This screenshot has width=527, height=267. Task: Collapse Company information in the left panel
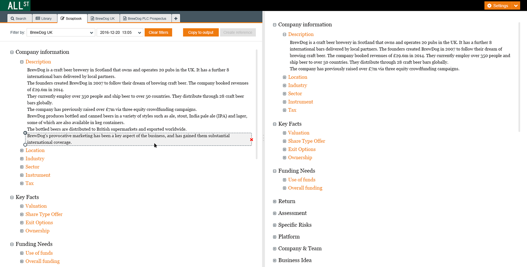pyautogui.click(x=12, y=52)
